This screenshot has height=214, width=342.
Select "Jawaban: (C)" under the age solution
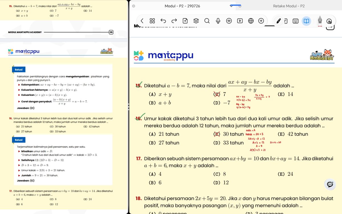(26, 181)
